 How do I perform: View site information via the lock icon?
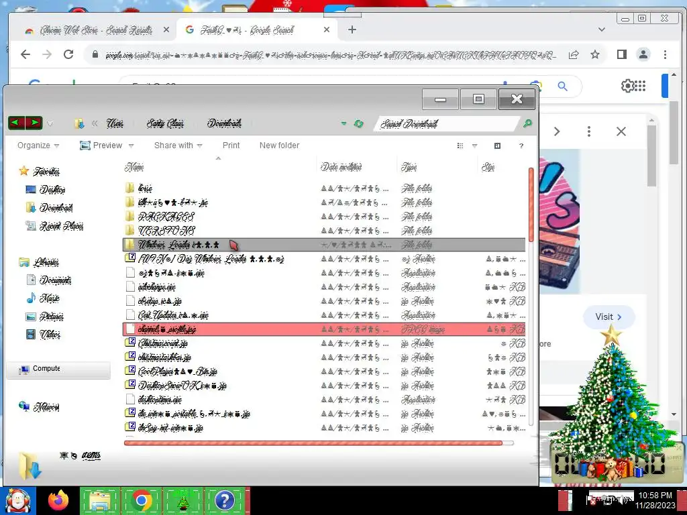(95, 54)
